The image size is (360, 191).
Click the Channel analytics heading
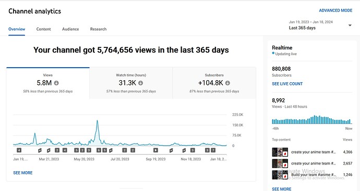pos(34,11)
